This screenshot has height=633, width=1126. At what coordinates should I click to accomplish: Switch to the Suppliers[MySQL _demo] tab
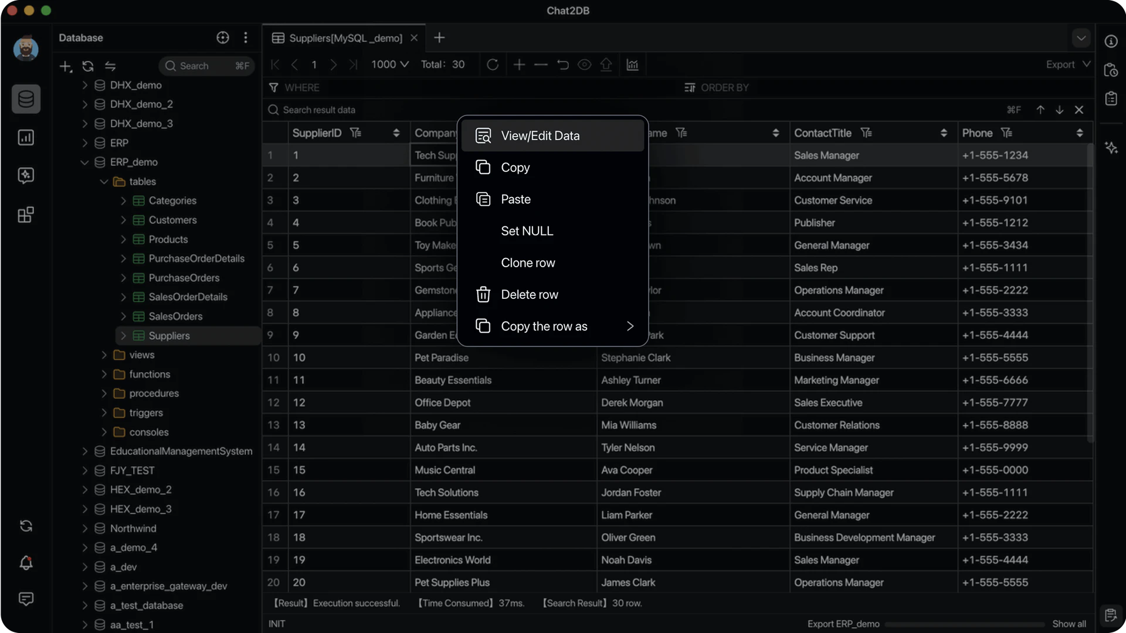pyautogui.click(x=345, y=38)
